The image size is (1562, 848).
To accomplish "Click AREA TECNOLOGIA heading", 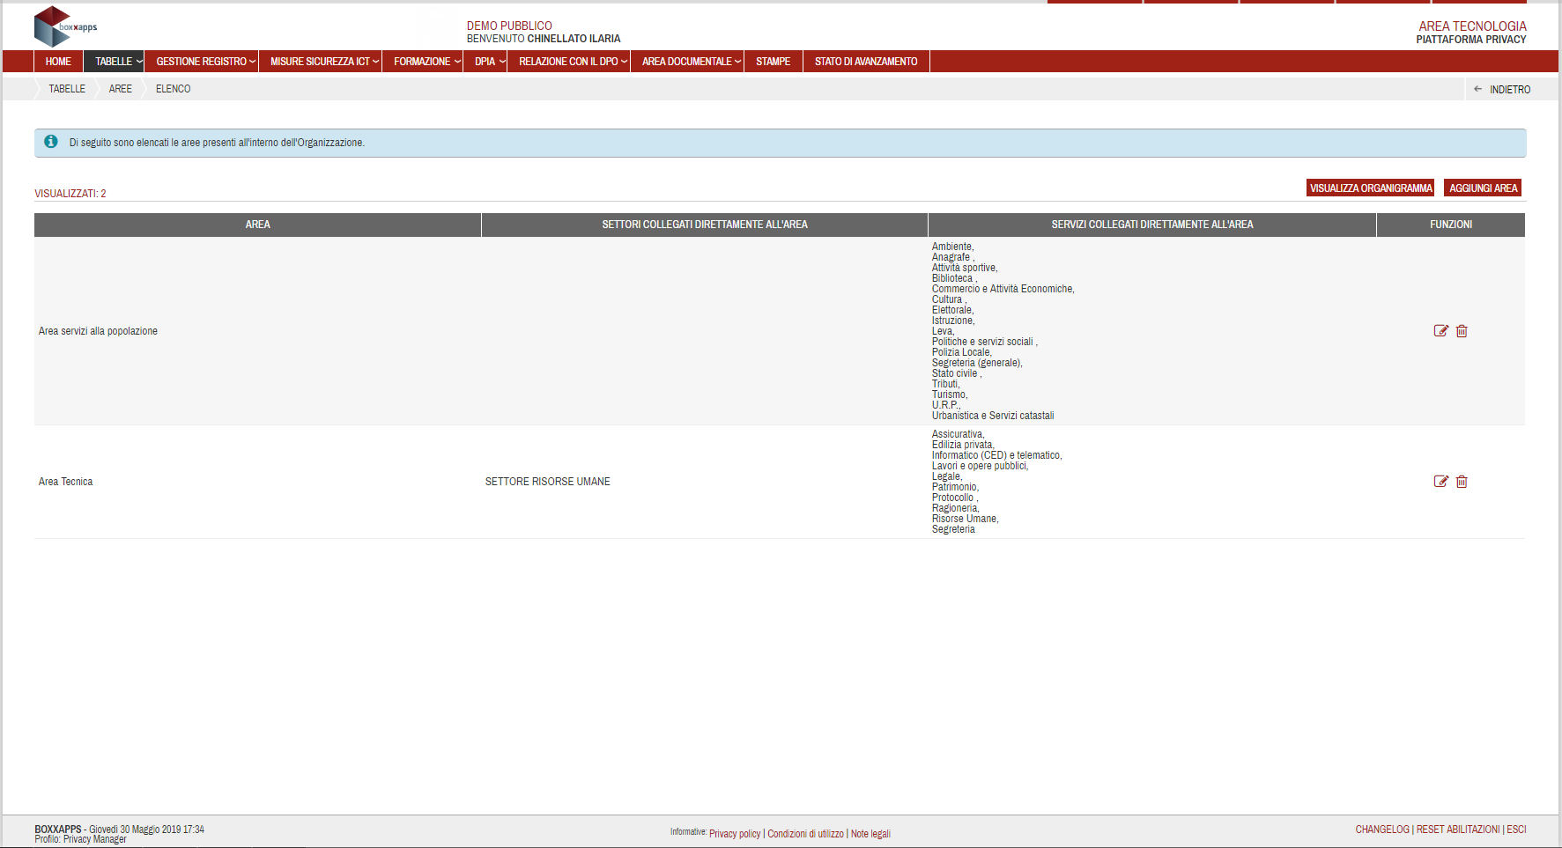I will [1473, 26].
